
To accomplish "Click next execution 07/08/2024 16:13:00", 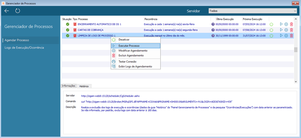I will 254,30.
